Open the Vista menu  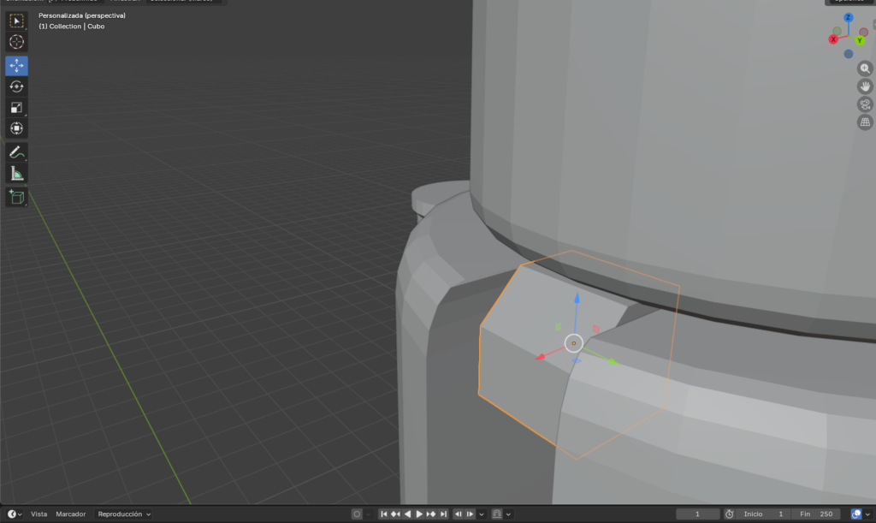click(39, 514)
